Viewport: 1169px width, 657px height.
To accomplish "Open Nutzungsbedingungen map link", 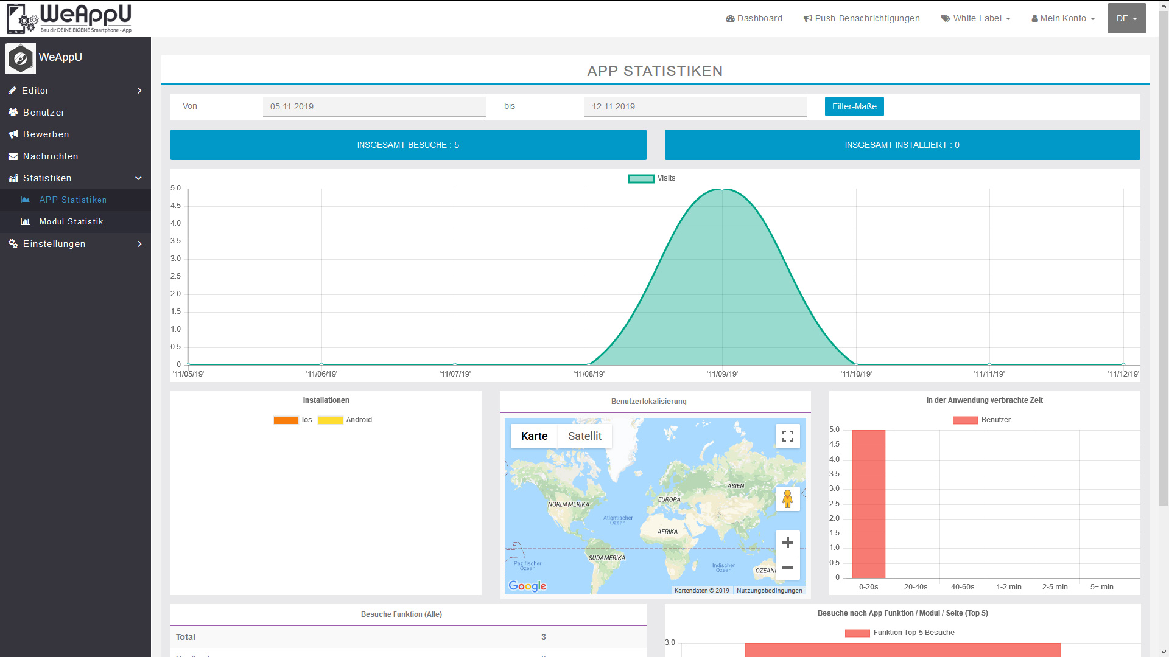I will click(769, 591).
